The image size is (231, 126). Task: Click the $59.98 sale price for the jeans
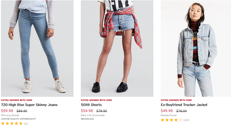(7, 111)
